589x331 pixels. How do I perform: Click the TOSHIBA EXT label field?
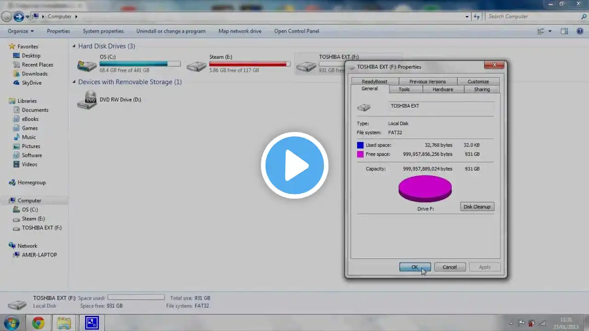tap(441, 106)
